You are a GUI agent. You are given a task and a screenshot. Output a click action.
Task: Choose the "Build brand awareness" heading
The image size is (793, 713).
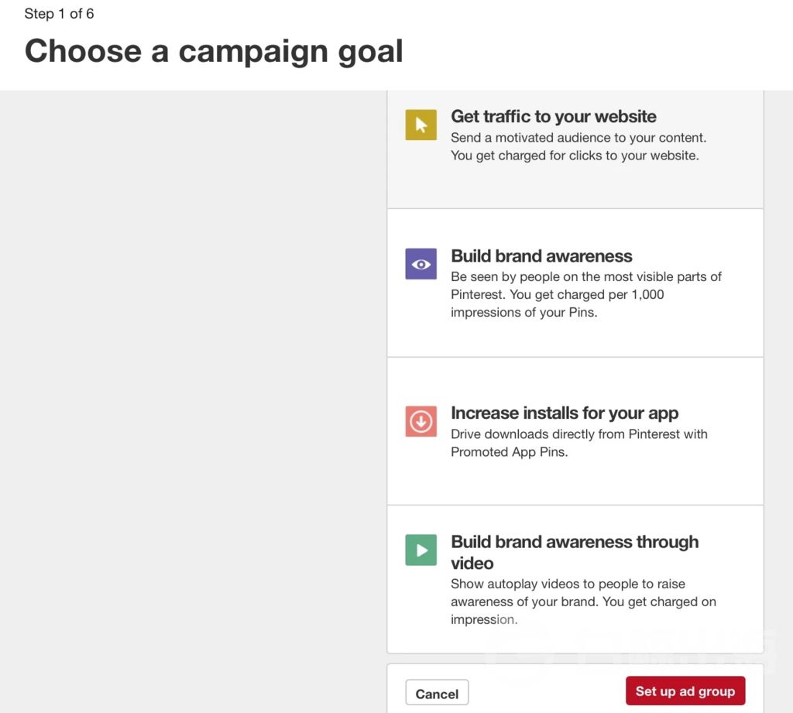pos(541,256)
